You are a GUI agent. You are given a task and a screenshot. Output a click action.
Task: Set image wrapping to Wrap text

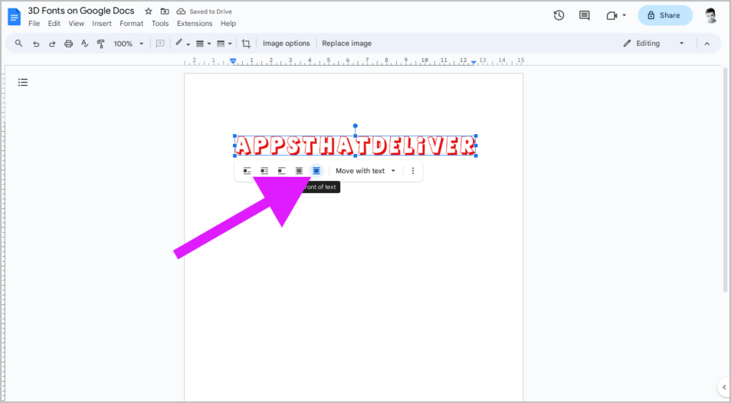pos(264,171)
